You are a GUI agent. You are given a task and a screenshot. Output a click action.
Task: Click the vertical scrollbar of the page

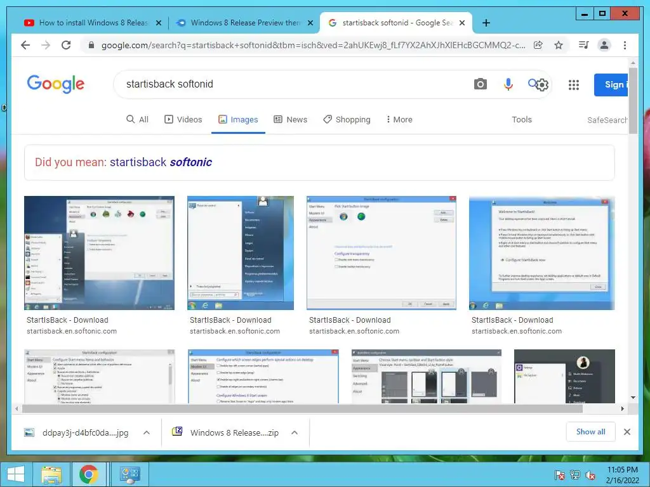633,101
